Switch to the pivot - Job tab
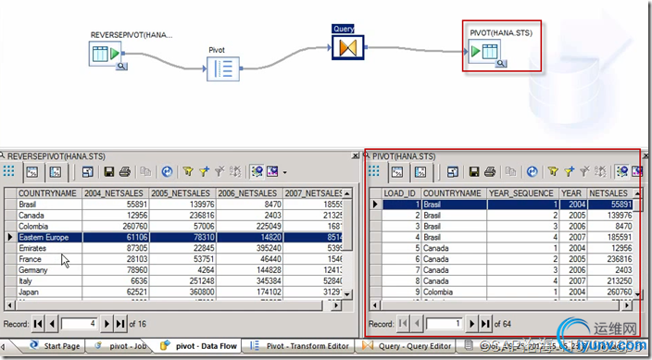 tap(121, 346)
